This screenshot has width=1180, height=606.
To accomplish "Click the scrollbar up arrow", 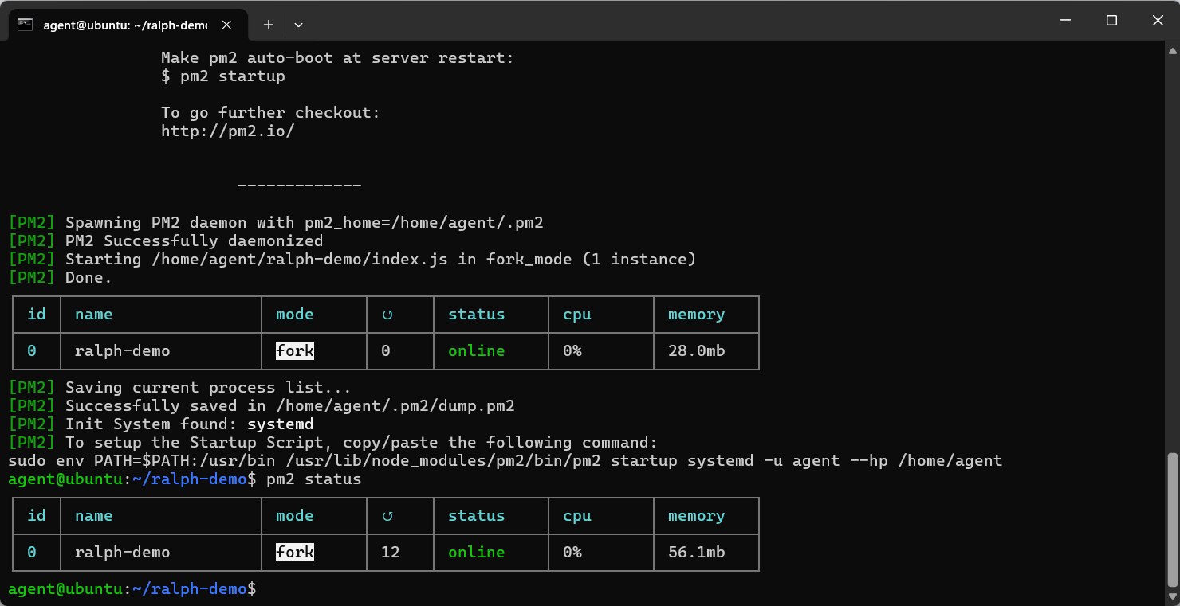I will pos(1172,51).
